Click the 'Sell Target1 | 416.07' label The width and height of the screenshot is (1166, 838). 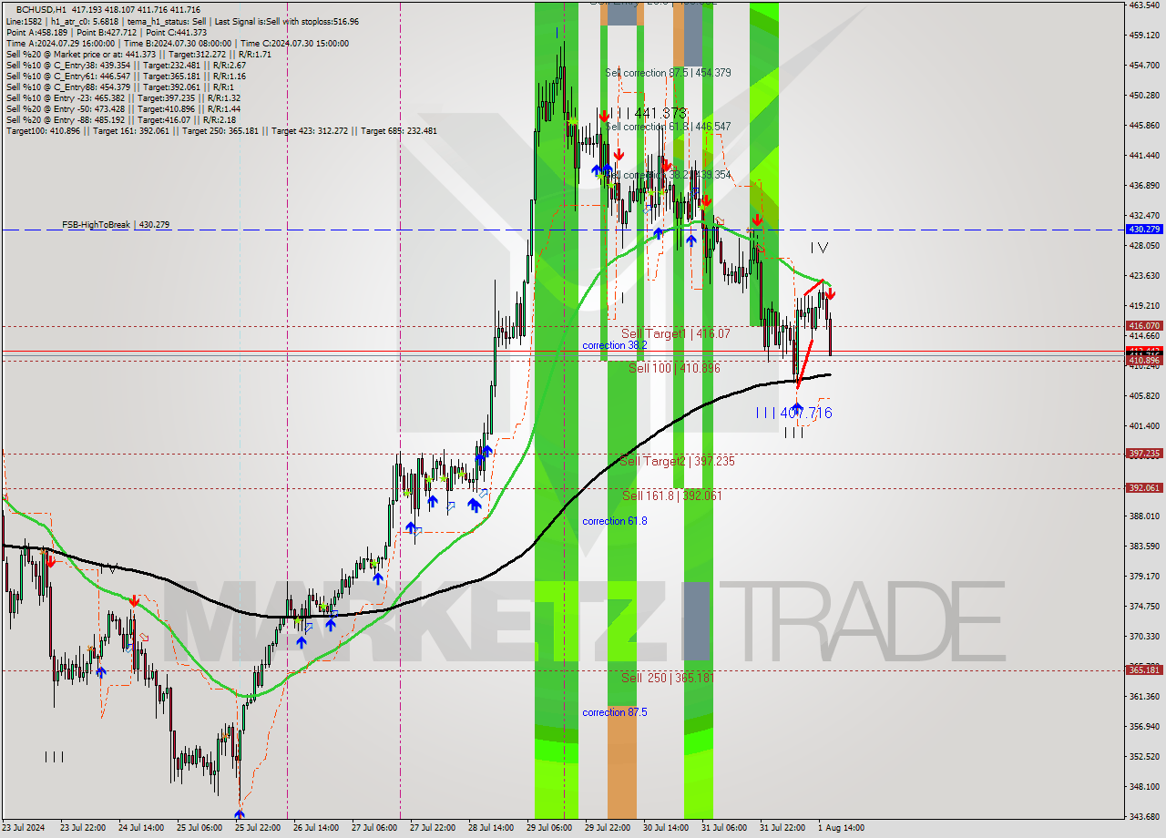tap(676, 334)
